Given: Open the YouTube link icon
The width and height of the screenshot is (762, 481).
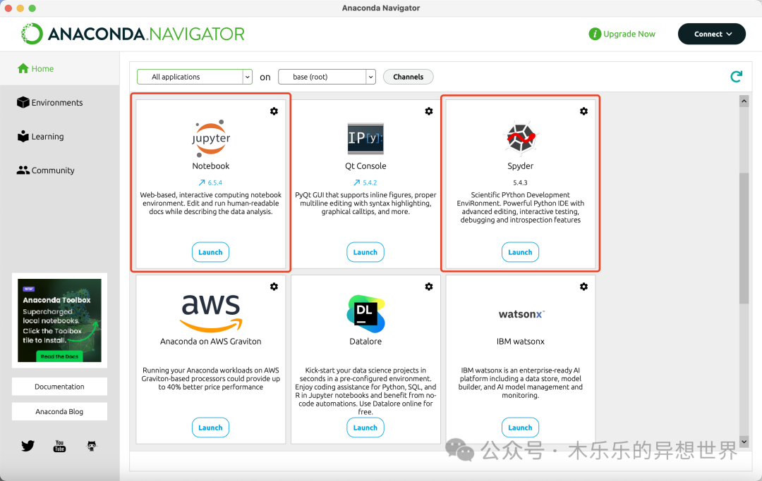Looking at the screenshot, I should pos(59,446).
